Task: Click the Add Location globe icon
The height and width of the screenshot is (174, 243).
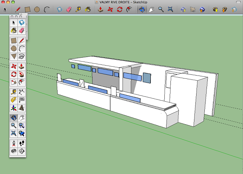Action: pos(183,9)
